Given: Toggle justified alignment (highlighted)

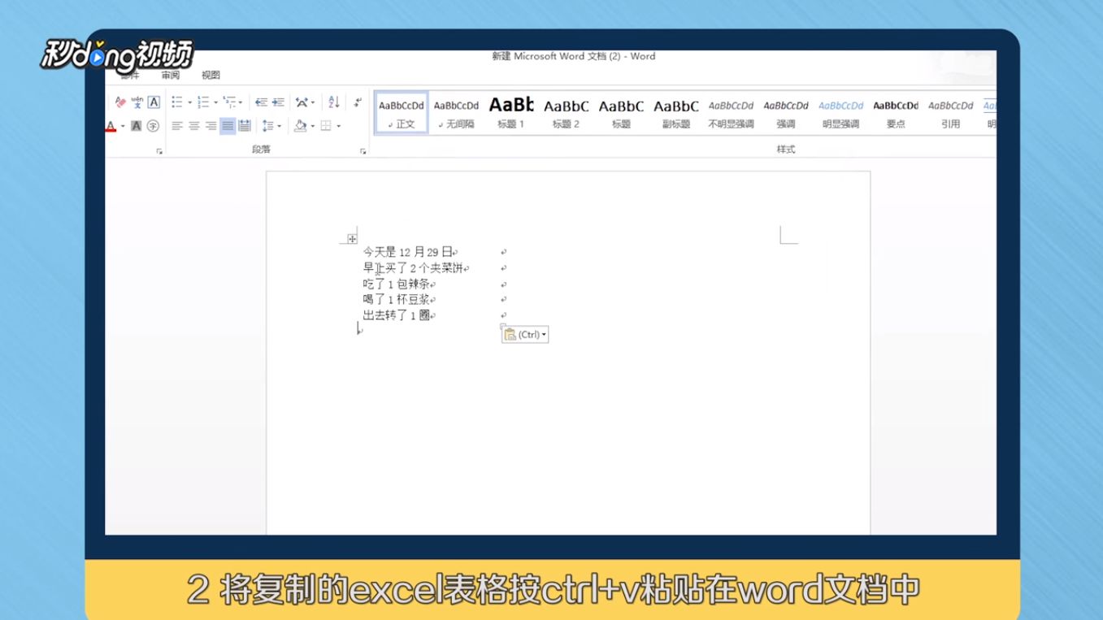Looking at the screenshot, I should tap(228, 126).
